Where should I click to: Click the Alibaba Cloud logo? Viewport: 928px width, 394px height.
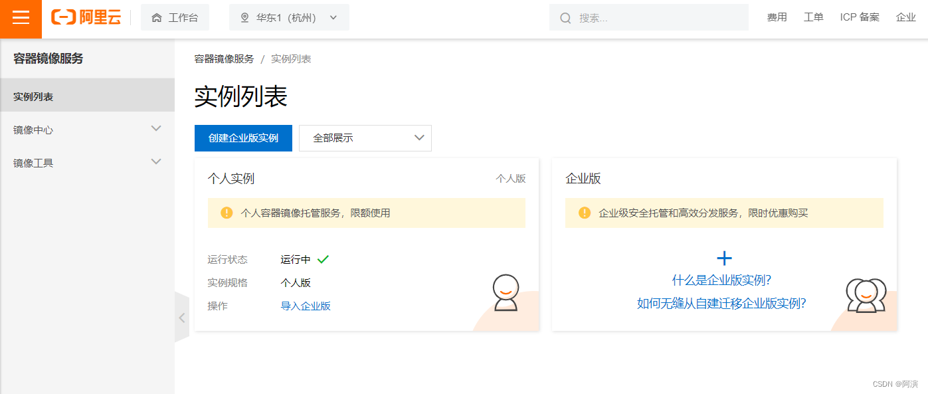[86, 18]
